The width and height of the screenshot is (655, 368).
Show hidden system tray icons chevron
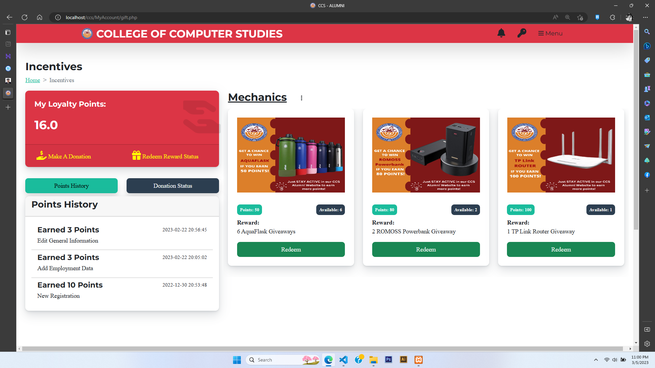(x=596, y=360)
